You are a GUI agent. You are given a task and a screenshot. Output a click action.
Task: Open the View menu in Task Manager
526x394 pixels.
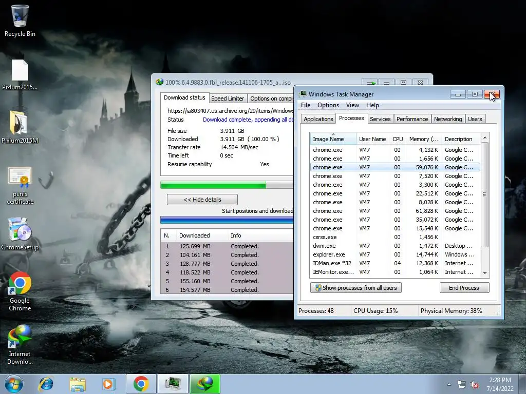click(x=352, y=105)
